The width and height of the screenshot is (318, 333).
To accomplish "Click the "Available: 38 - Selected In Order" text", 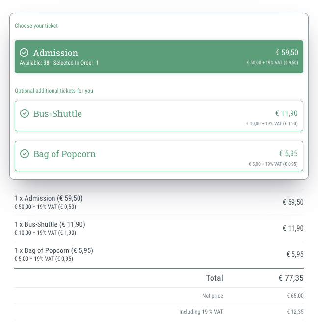I will click(59, 63).
